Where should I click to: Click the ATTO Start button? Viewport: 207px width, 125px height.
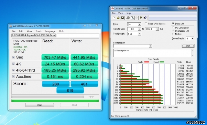[188, 46]
